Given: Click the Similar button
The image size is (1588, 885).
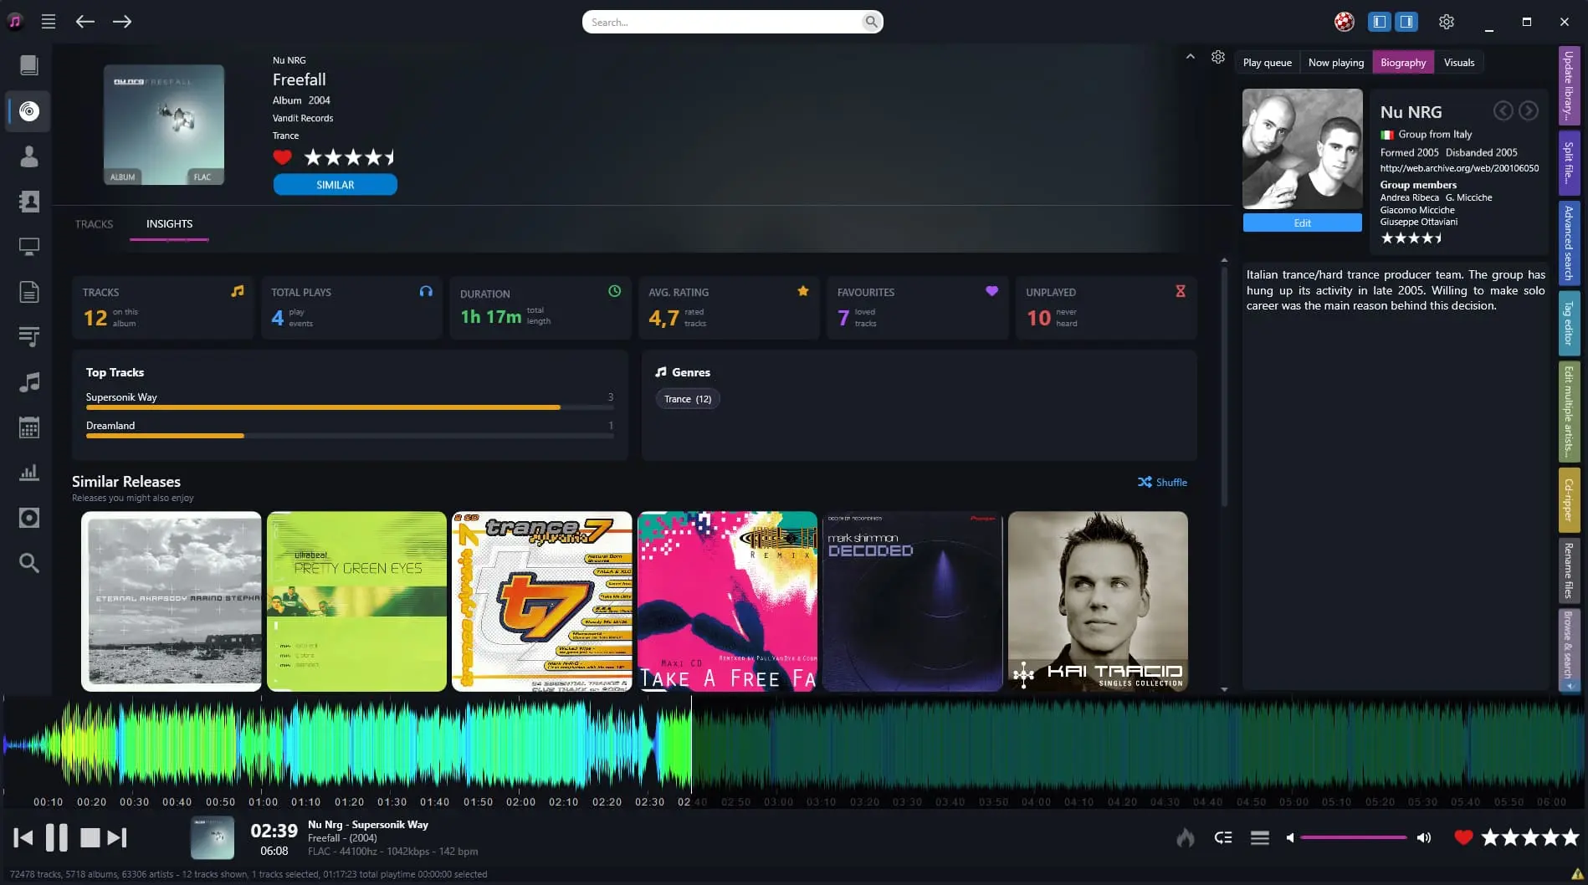Looking at the screenshot, I should click(336, 185).
